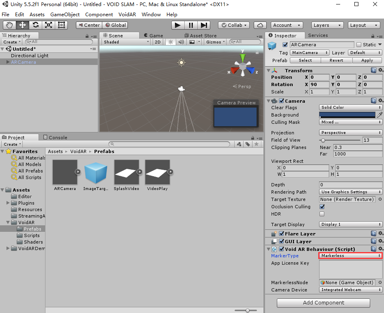
Task: Click the Project icon size slider
Action: point(246,310)
